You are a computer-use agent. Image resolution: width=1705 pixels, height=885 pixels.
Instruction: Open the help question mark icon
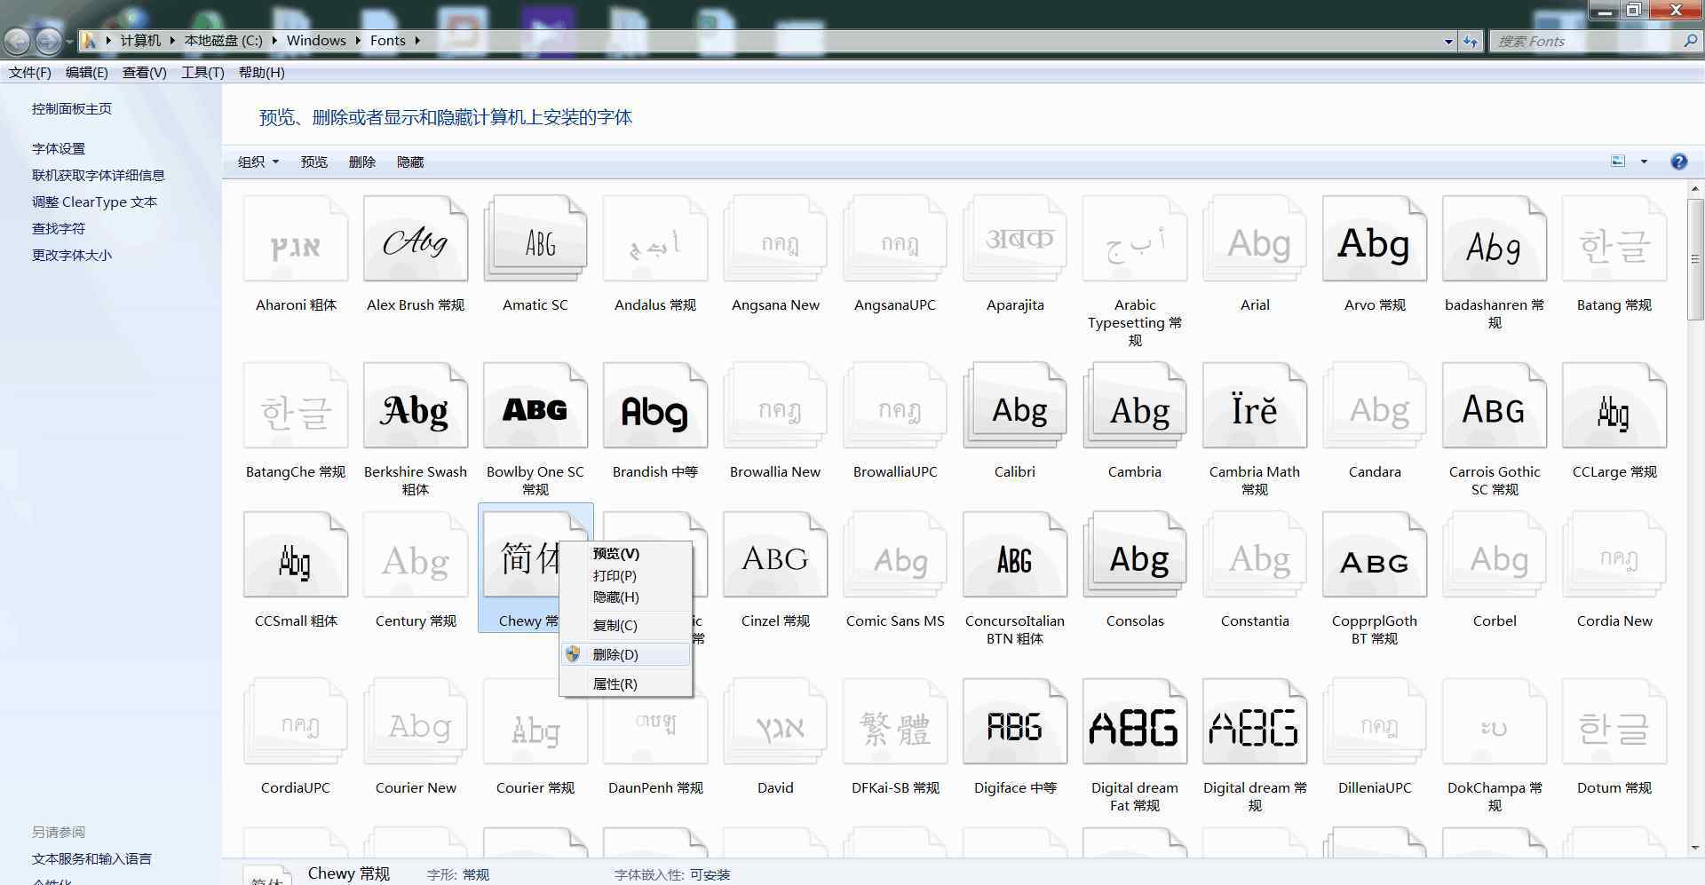pos(1678,162)
